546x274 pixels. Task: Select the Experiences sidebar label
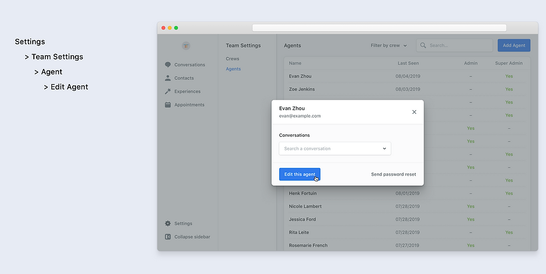pos(187,91)
